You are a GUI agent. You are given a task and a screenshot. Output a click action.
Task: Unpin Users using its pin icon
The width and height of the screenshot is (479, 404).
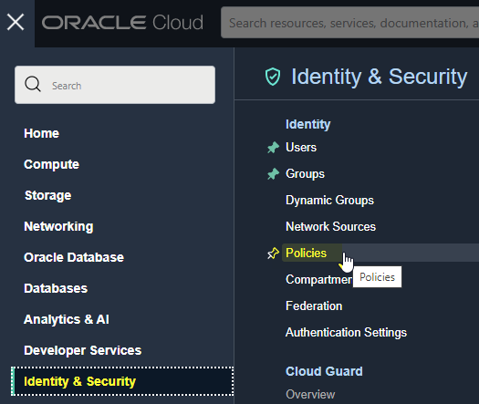pyautogui.click(x=273, y=148)
